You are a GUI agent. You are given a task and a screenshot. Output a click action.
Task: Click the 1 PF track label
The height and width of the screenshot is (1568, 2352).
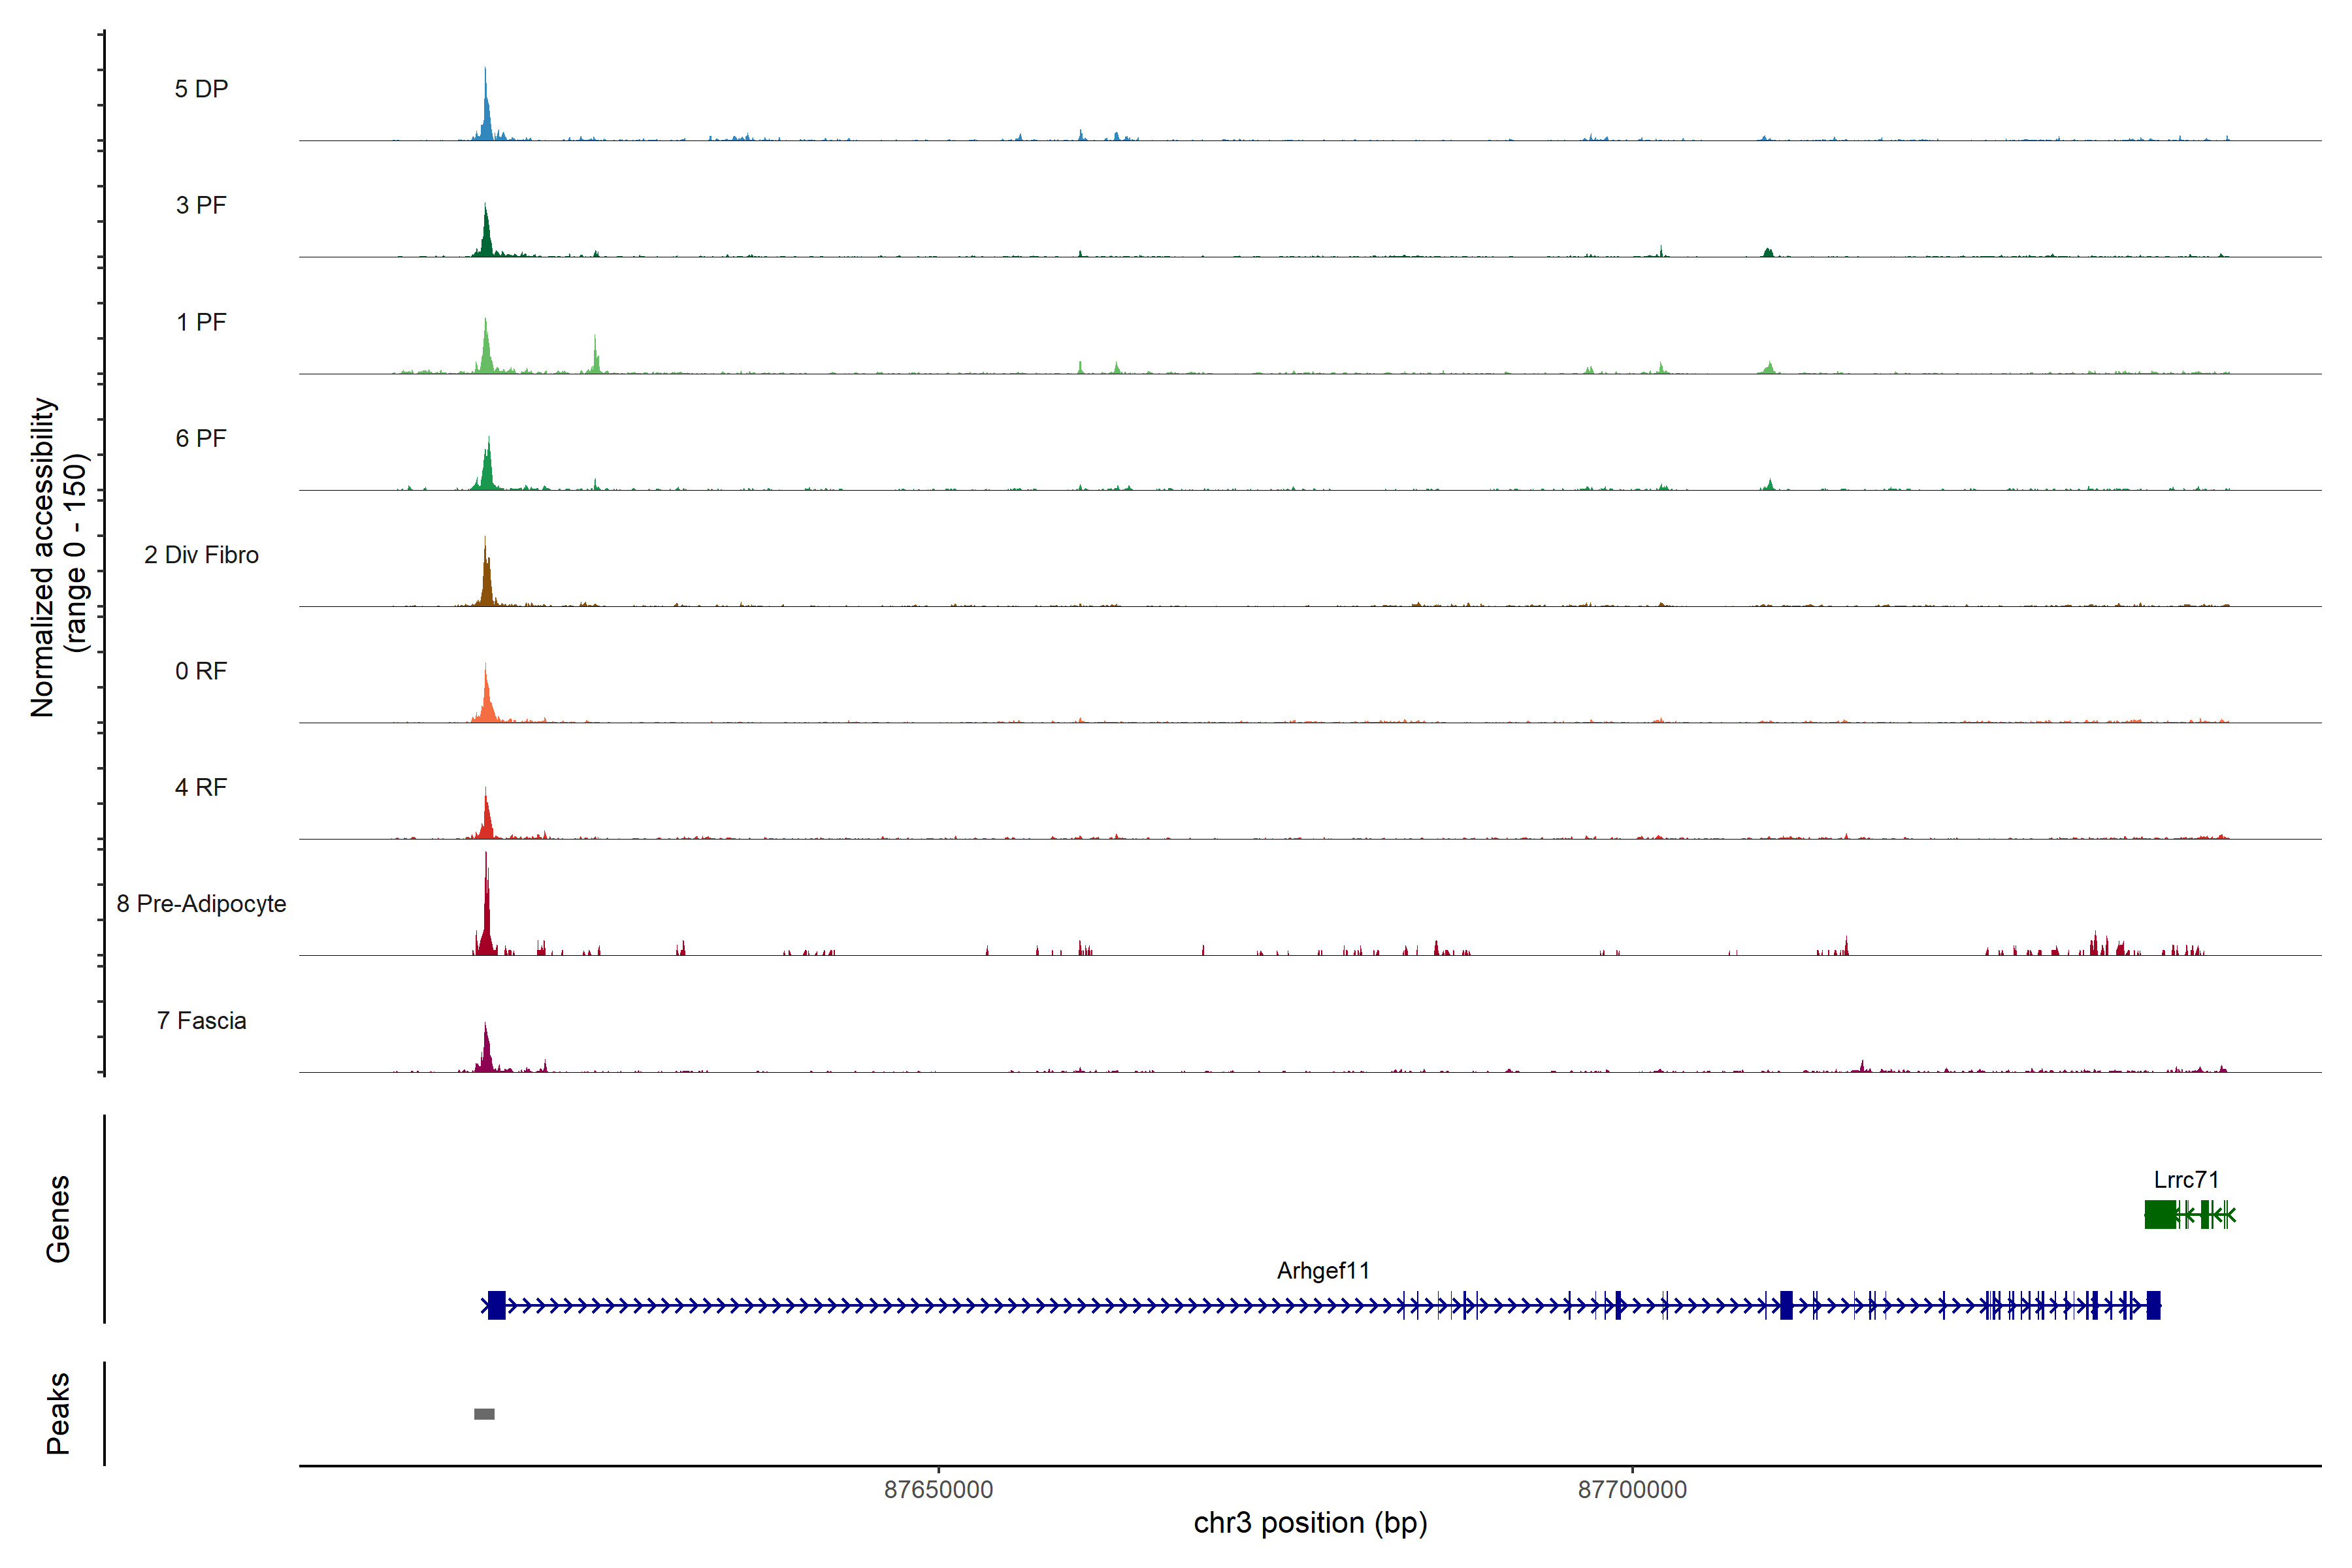pos(201,322)
